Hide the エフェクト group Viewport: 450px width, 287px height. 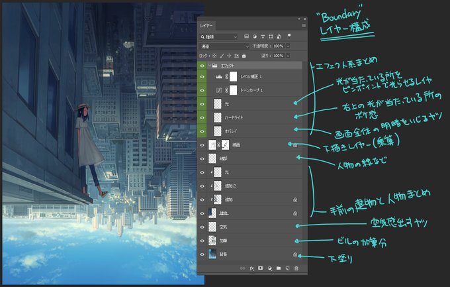point(202,66)
